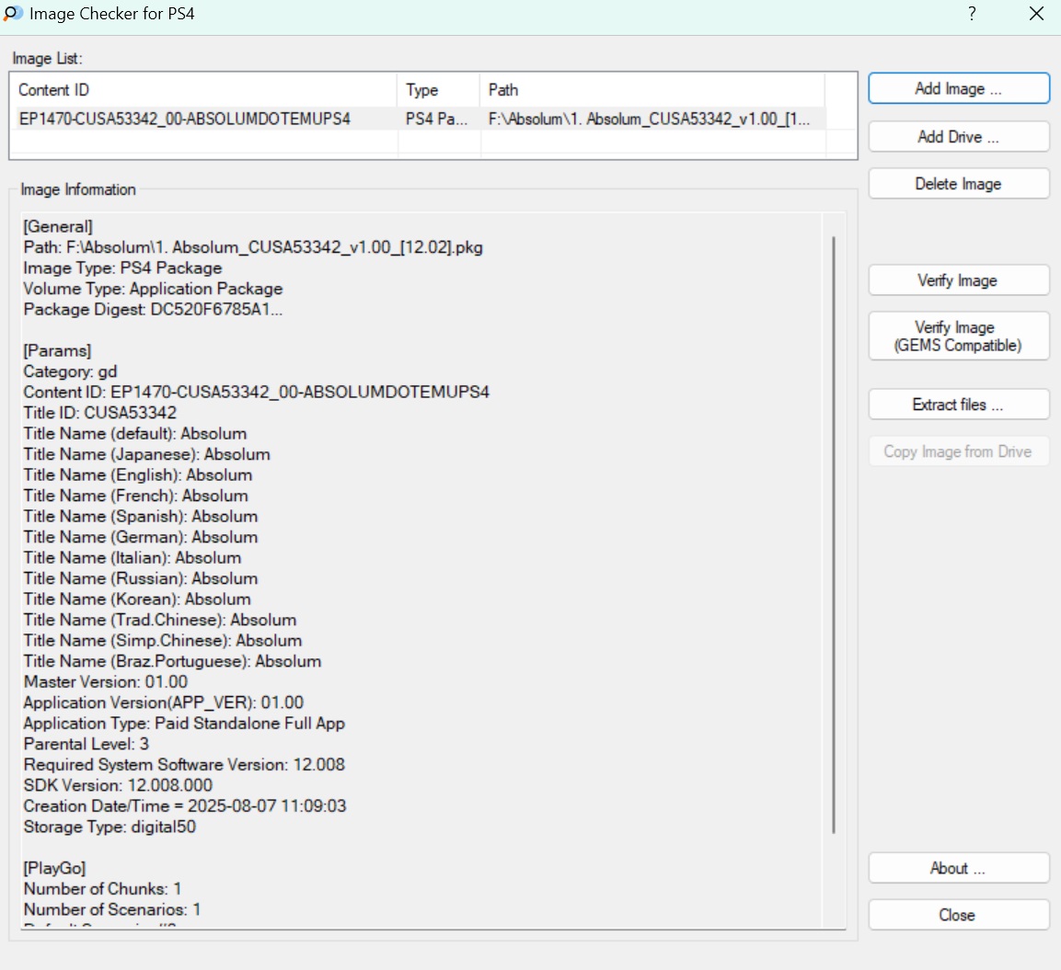Click the Copy Image from Drive button
The height and width of the screenshot is (970, 1061).
coord(958,451)
